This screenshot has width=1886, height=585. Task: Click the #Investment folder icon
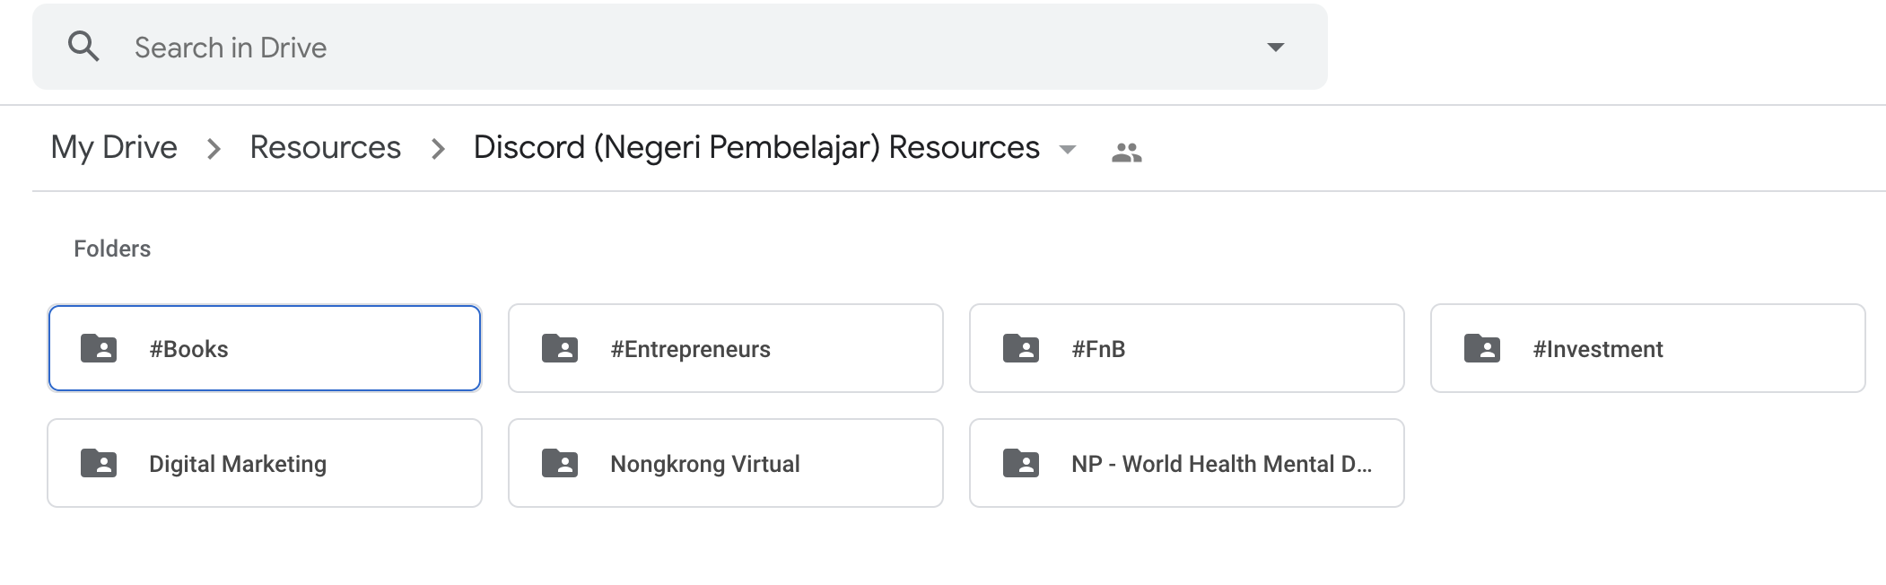(1482, 348)
